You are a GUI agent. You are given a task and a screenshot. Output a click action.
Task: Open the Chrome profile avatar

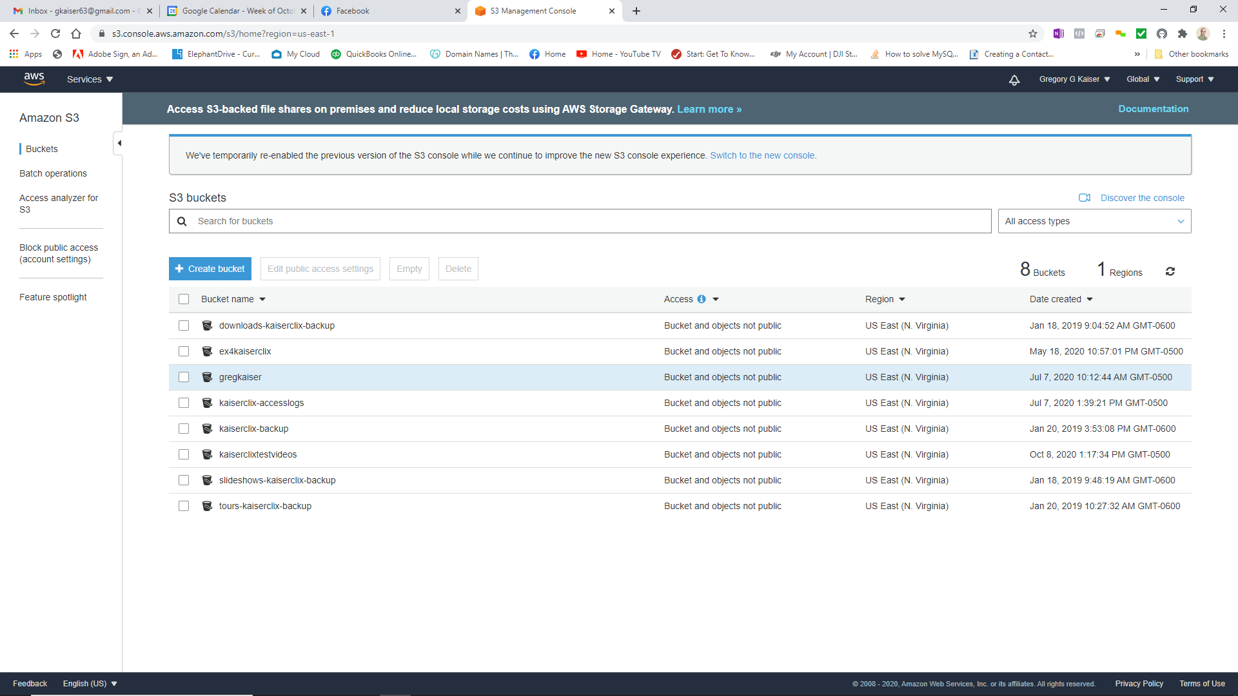[x=1203, y=34]
